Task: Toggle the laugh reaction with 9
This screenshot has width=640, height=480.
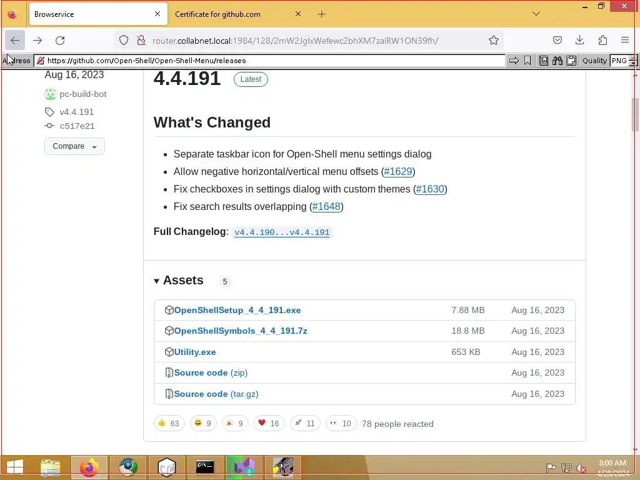Action: 203,423
